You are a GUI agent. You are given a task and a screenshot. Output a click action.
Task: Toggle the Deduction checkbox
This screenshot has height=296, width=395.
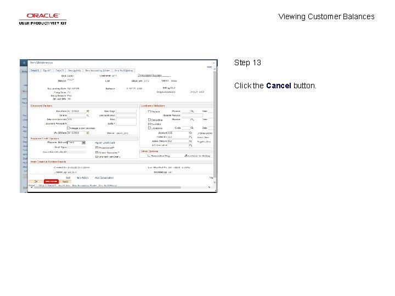coord(149,120)
